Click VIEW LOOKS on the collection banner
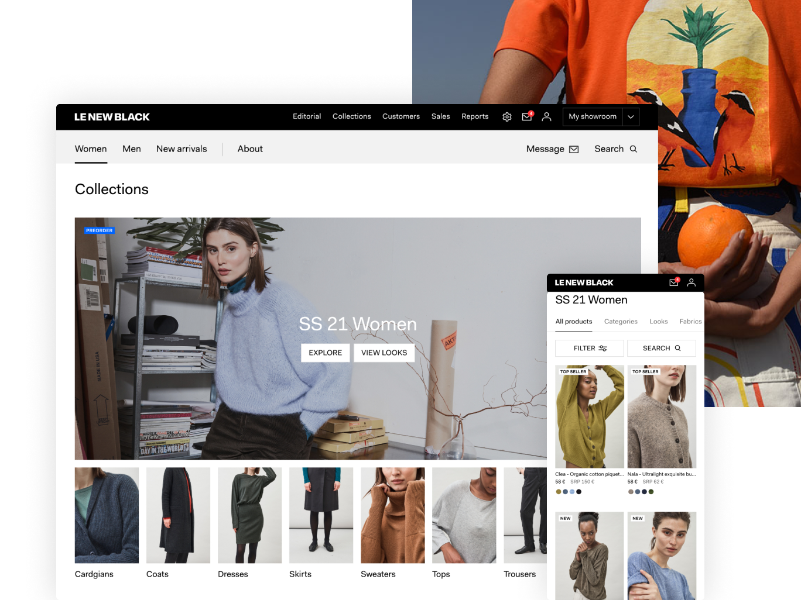This screenshot has width=801, height=600. click(384, 353)
